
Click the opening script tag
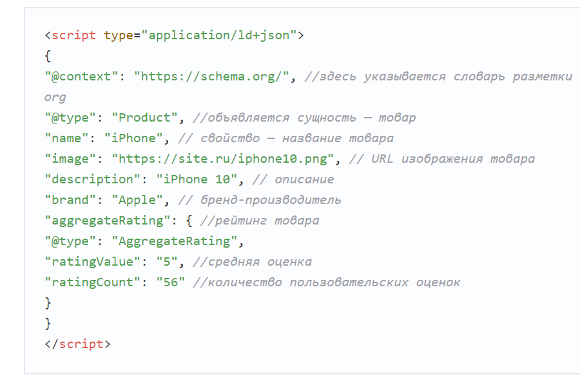(x=73, y=35)
